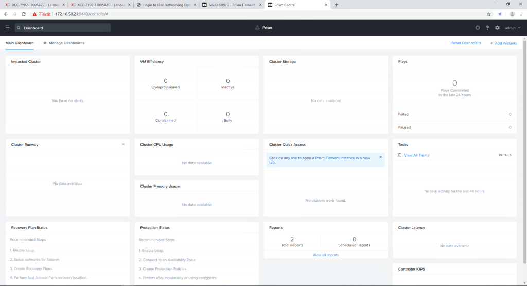Click the browser address bar URL
This screenshot has height=286, width=527.
click(81, 14)
